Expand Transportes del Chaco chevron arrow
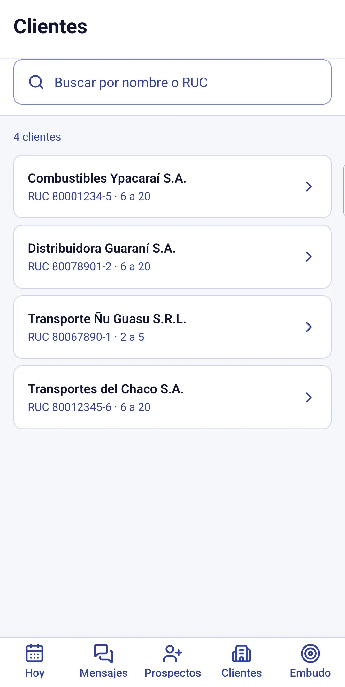 309,397
